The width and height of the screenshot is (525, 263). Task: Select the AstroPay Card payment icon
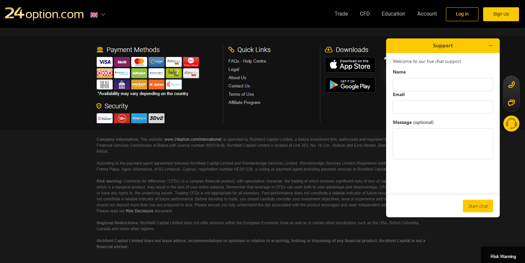click(x=174, y=62)
